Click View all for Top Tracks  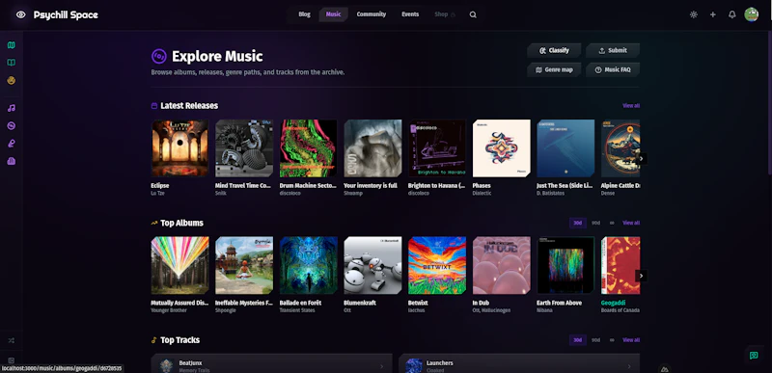pos(631,340)
